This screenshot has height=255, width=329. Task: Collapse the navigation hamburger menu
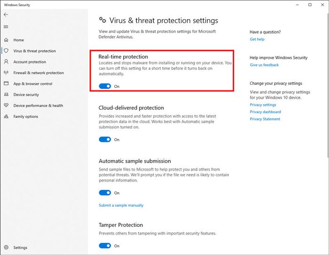point(6,27)
